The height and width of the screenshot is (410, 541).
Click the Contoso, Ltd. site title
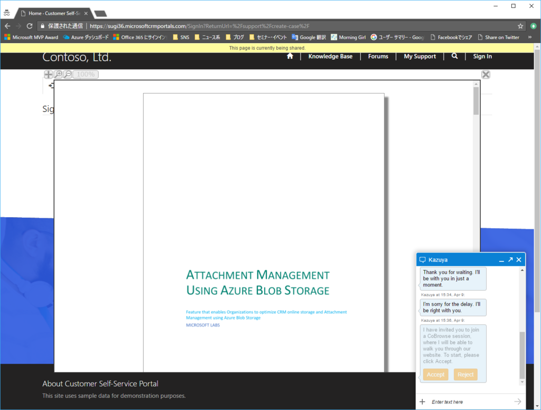(x=77, y=57)
